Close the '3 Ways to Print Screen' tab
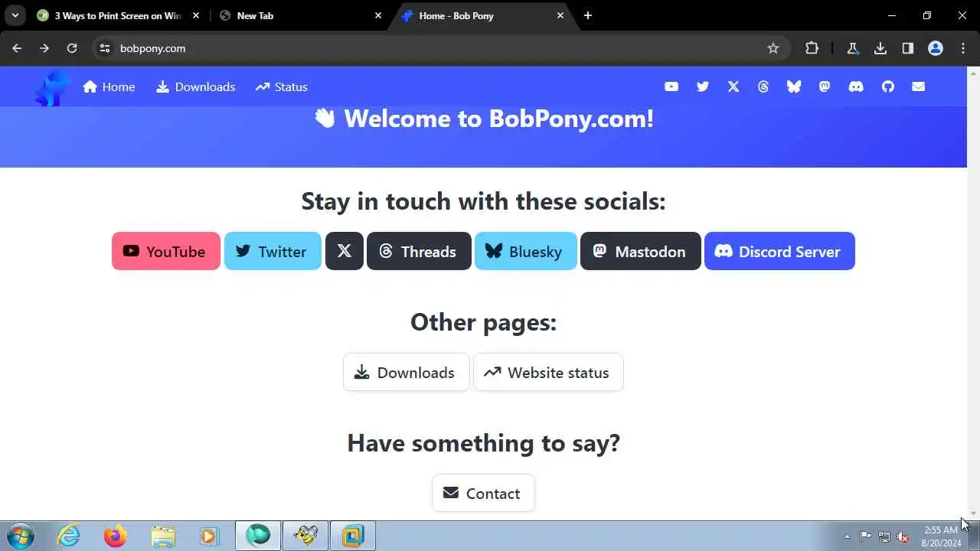The width and height of the screenshot is (980, 551). click(196, 15)
